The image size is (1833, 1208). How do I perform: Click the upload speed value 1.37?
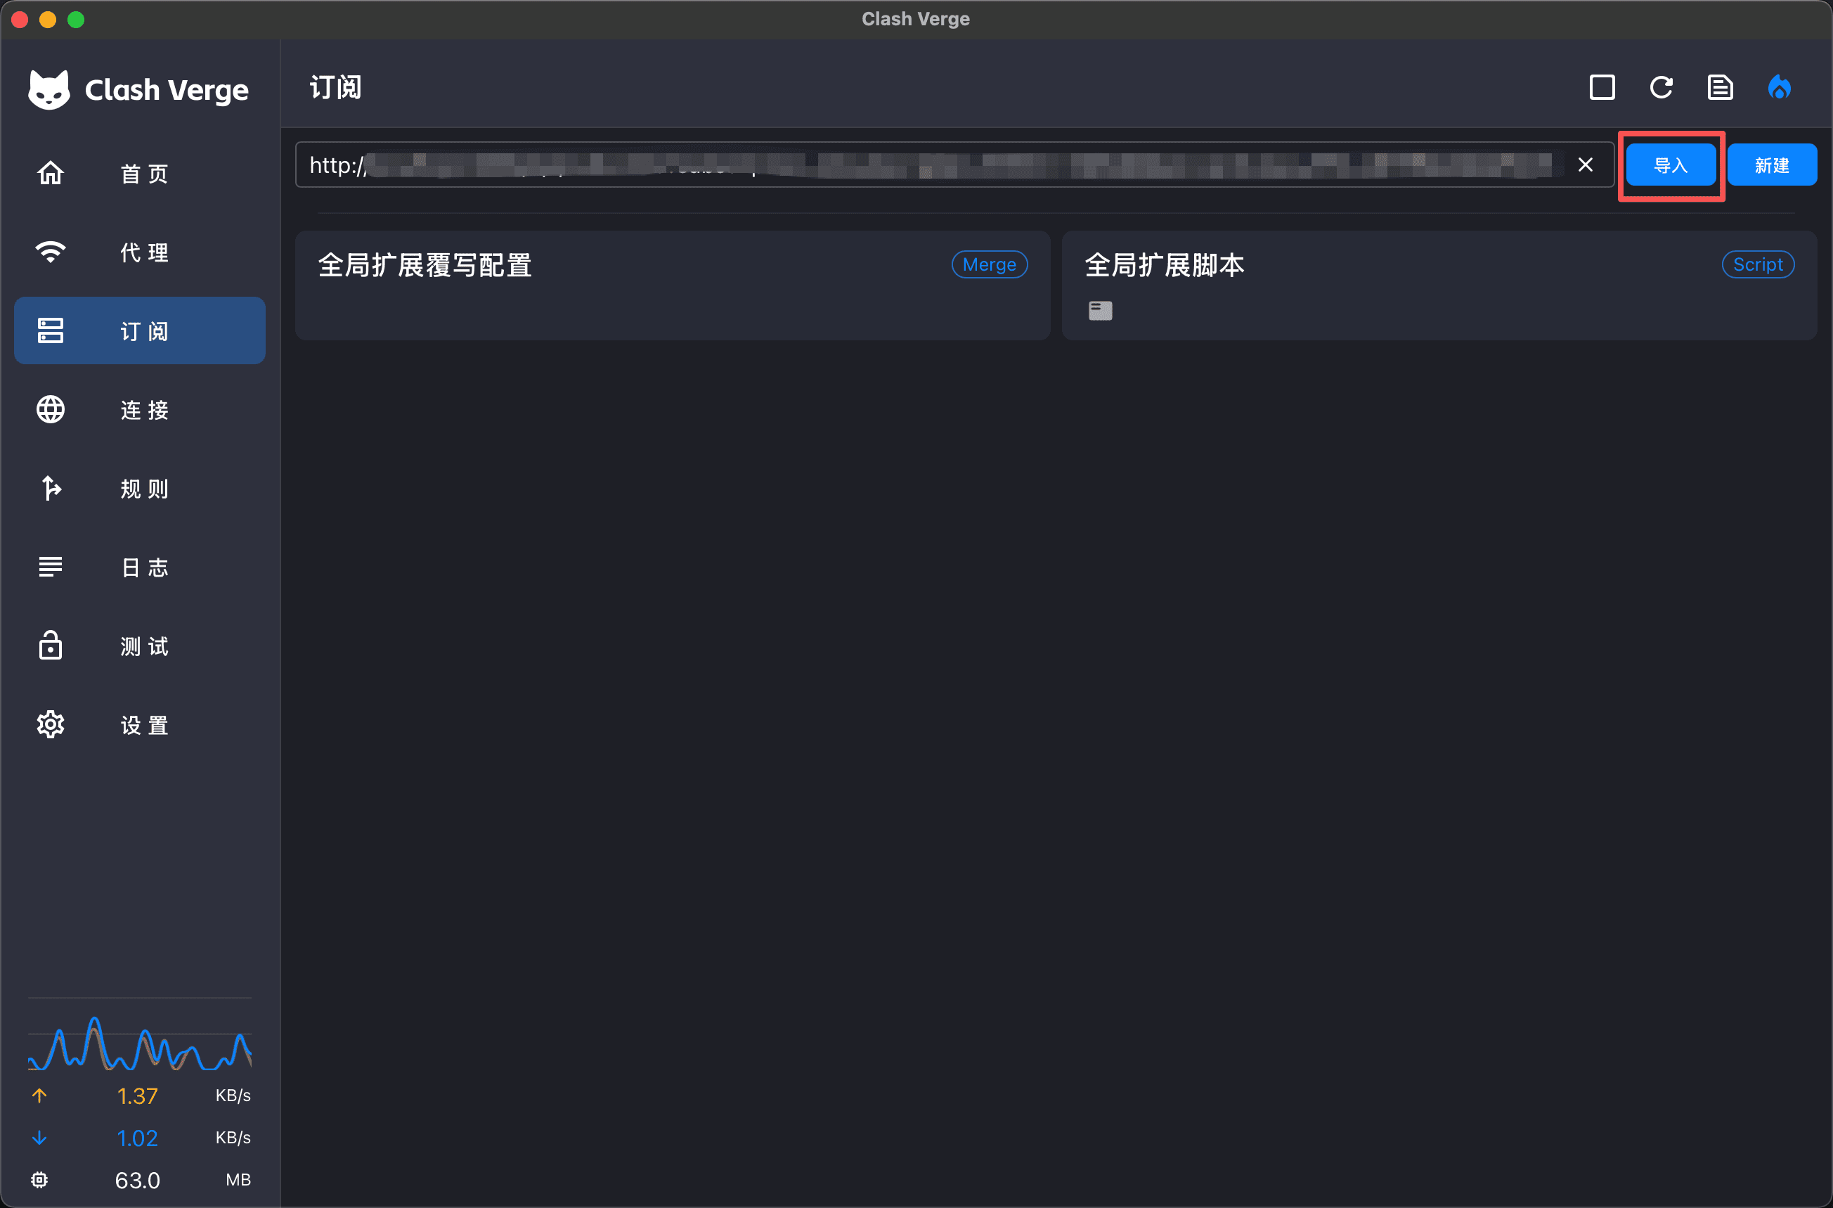[137, 1095]
